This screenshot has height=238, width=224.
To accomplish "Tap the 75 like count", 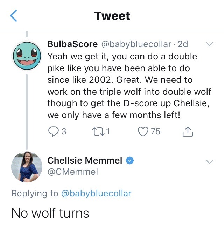I will tap(155, 131).
